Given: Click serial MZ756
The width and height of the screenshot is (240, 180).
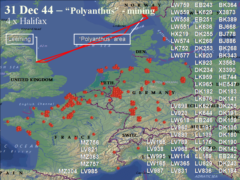Looking at the screenshot, I should [x=90, y=142].
